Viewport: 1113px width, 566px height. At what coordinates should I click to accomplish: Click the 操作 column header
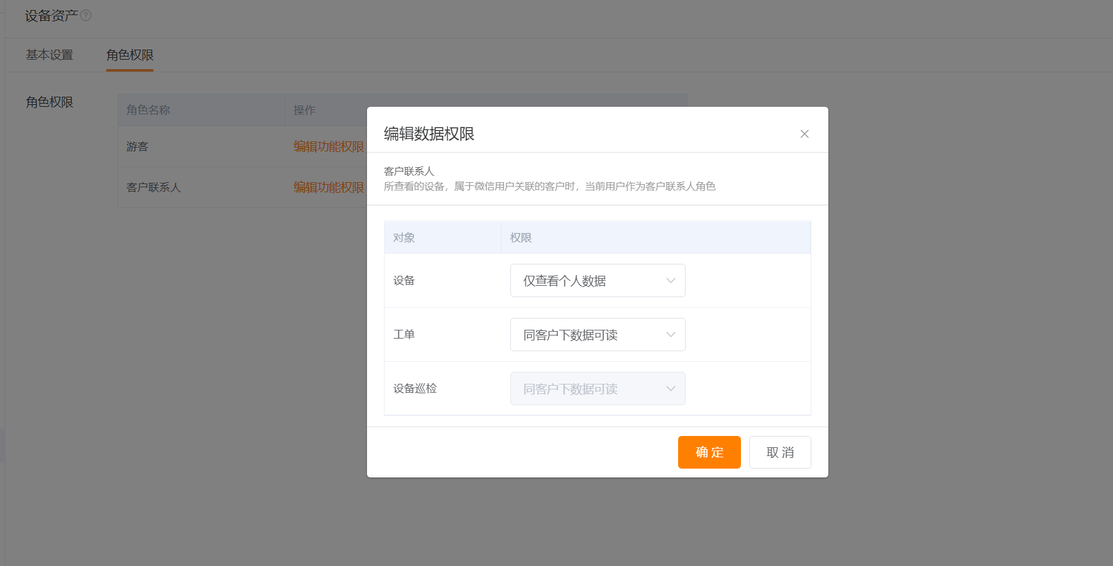pos(305,110)
